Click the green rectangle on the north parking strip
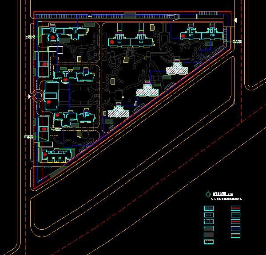Viewport: 266px width, 255px height. [x=130, y=15]
